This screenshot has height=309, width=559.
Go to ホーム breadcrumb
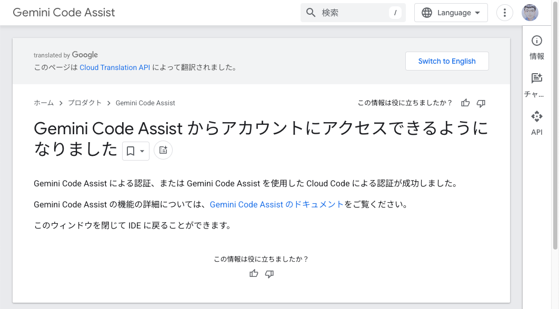[44, 103]
